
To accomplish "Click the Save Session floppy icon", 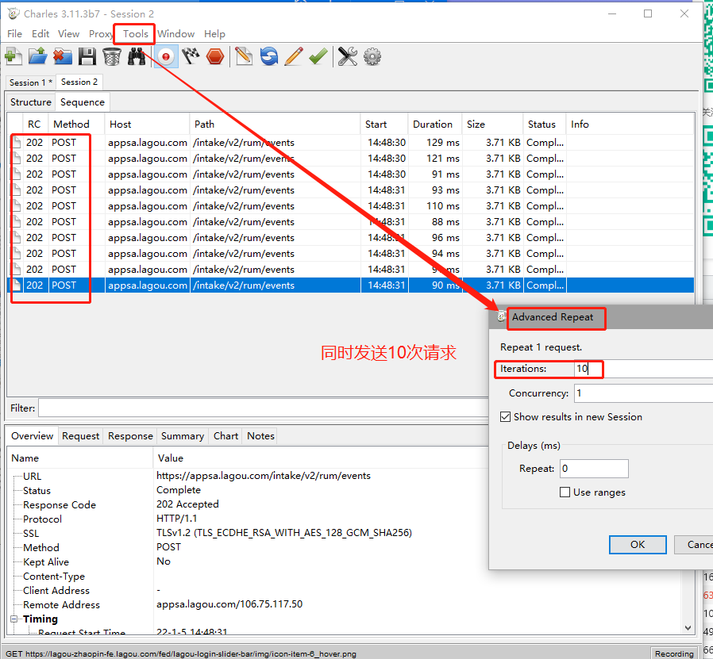I will pyautogui.click(x=87, y=57).
